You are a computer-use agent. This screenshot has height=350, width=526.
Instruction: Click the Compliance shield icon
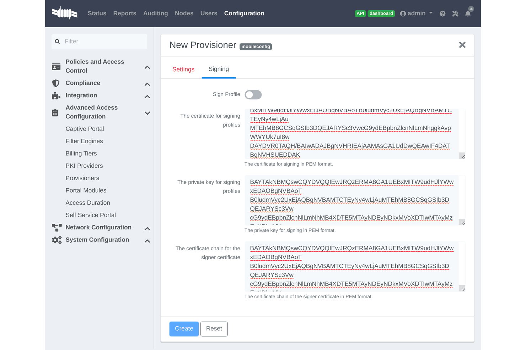coord(56,83)
